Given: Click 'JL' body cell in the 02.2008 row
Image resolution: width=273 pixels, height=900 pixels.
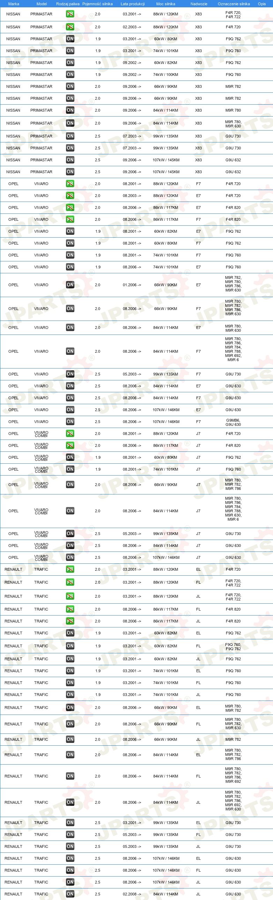Looking at the screenshot, I should 198,894.
